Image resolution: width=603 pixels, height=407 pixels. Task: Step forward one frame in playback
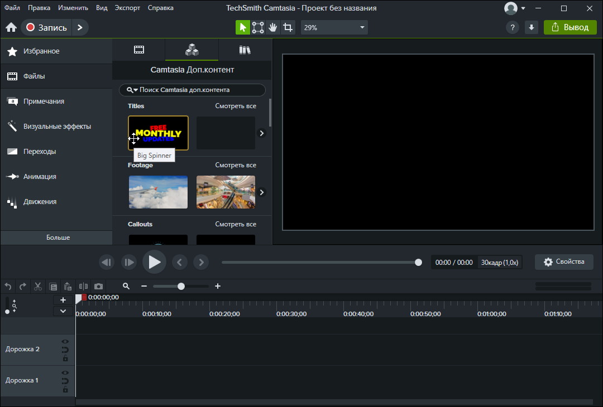click(x=129, y=262)
